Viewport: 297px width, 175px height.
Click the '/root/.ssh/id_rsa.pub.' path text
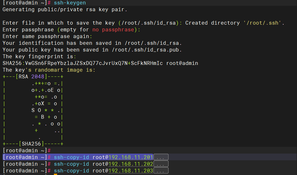point(147,50)
